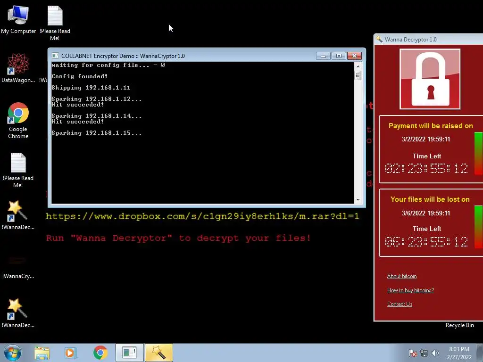Open the !Please Read Me! file under Chrome
The width and height of the screenshot is (483, 362).
(18, 170)
